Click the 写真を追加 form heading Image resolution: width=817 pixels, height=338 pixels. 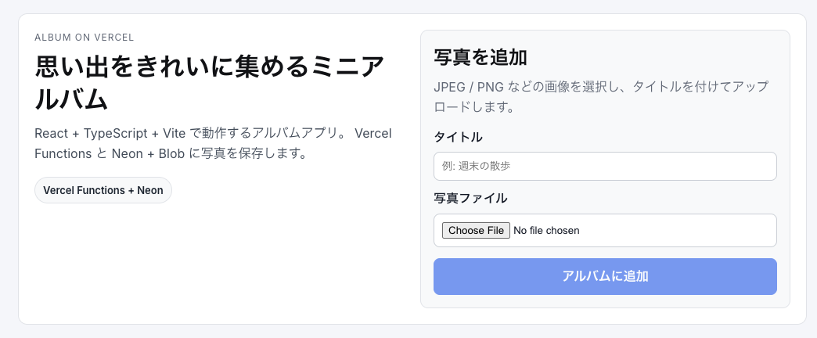(480, 57)
